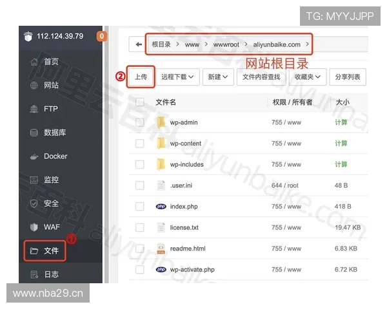Open the wp-activate.php file name
This screenshot has height=309, width=387.
click(192, 270)
